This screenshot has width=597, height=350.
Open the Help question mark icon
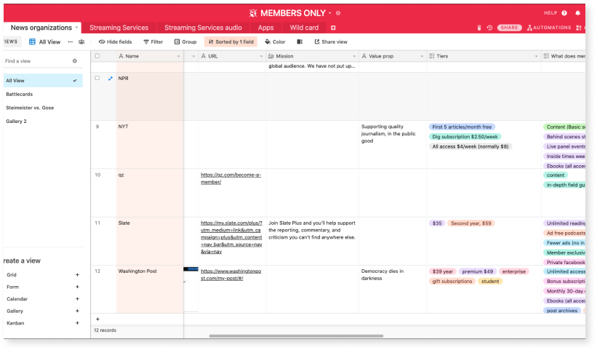pos(564,13)
